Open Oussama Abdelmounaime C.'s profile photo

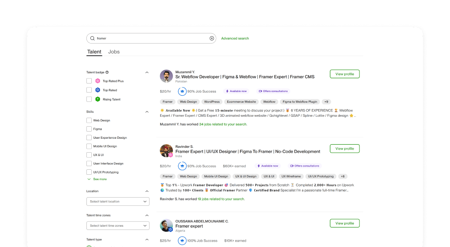pos(166,225)
